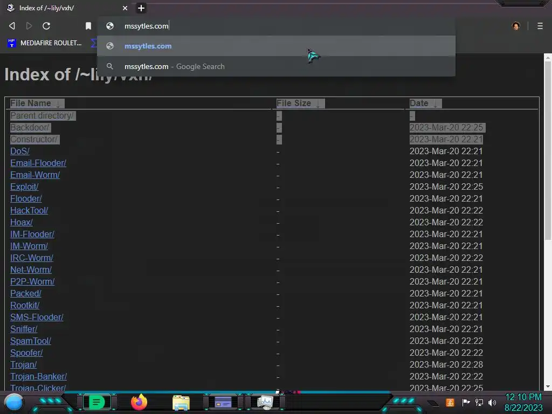Open the Net-Worm/ folder
The height and width of the screenshot is (414, 552).
point(31,270)
